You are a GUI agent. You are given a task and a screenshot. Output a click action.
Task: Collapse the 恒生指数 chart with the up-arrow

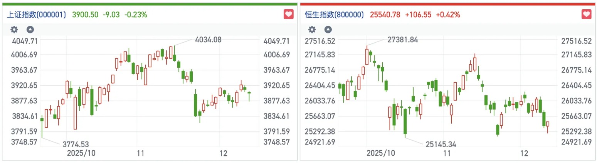tap(328, 30)
